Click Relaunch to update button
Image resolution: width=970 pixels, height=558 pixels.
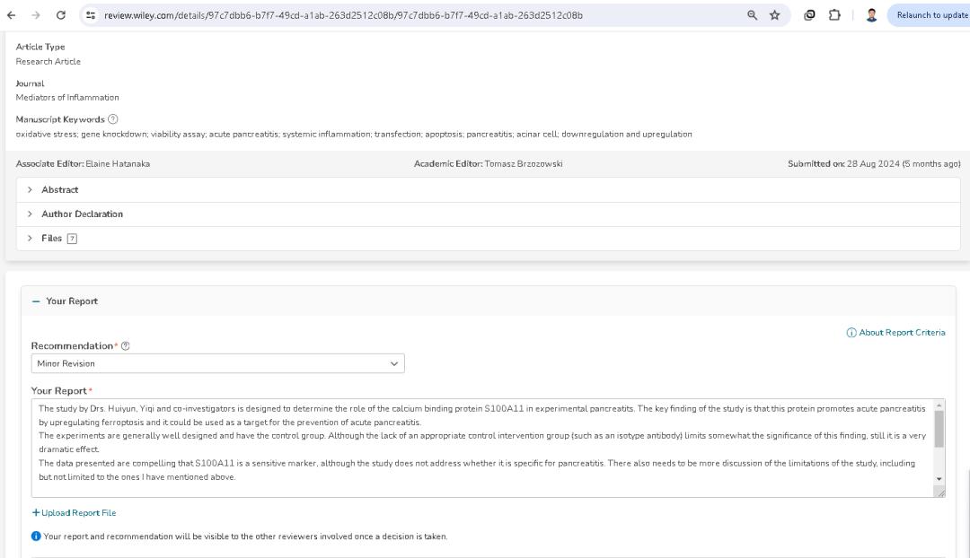(x=930, y=15)
